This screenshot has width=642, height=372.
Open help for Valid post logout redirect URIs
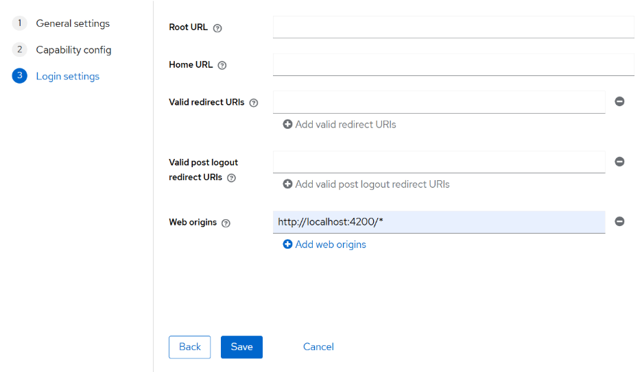pyautogui.click(x=231, y=178)
